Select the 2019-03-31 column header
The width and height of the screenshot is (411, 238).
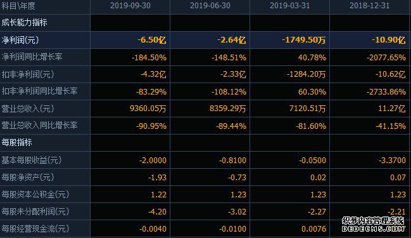290,6
